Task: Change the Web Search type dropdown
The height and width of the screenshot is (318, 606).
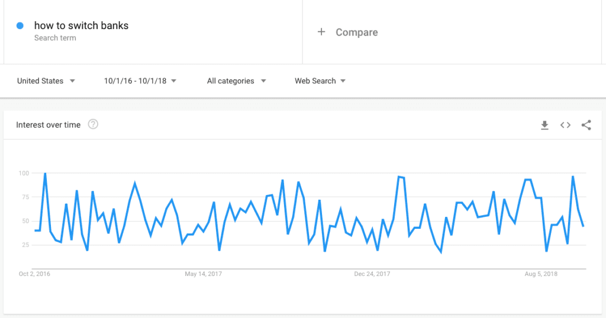Action: coord(320,81)
